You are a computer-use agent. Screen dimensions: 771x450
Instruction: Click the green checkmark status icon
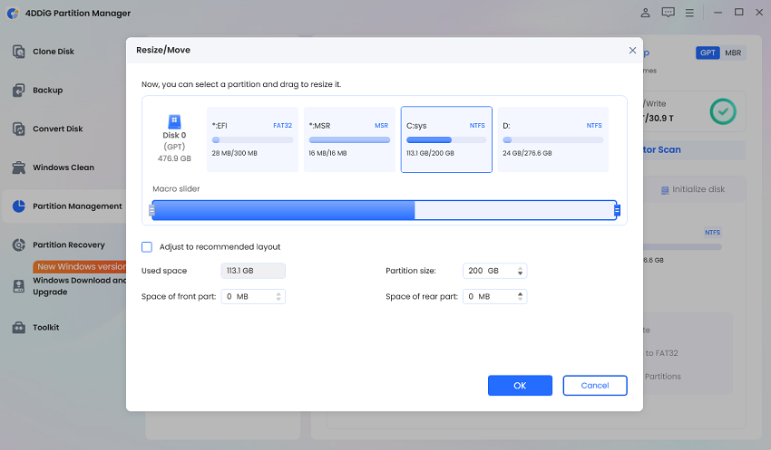(x=723, y=111)
